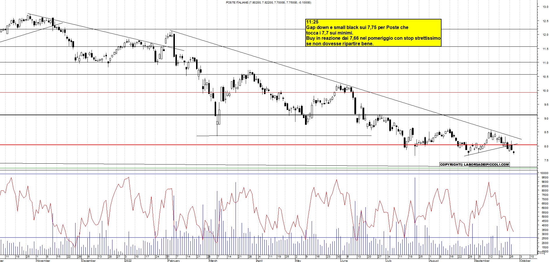Click the 8000 volume axis label
The image size is (549, 262).
point(545,191)
